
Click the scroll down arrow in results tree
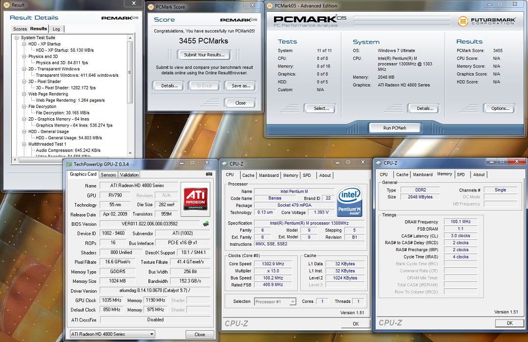tap(130, 153)
